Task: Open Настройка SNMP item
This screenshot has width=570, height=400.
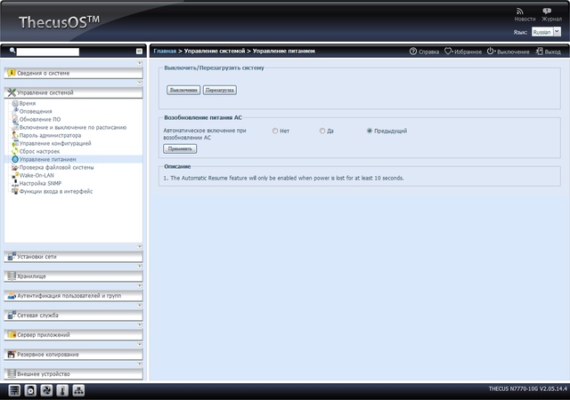Action: 40,183
